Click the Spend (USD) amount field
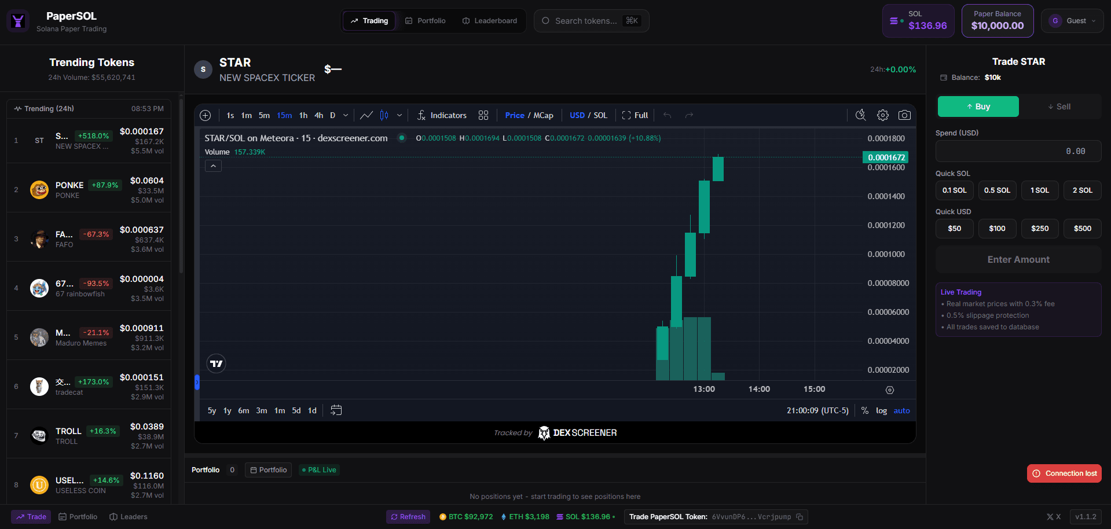This screenshot has width=1111, height=529. 1018,151
